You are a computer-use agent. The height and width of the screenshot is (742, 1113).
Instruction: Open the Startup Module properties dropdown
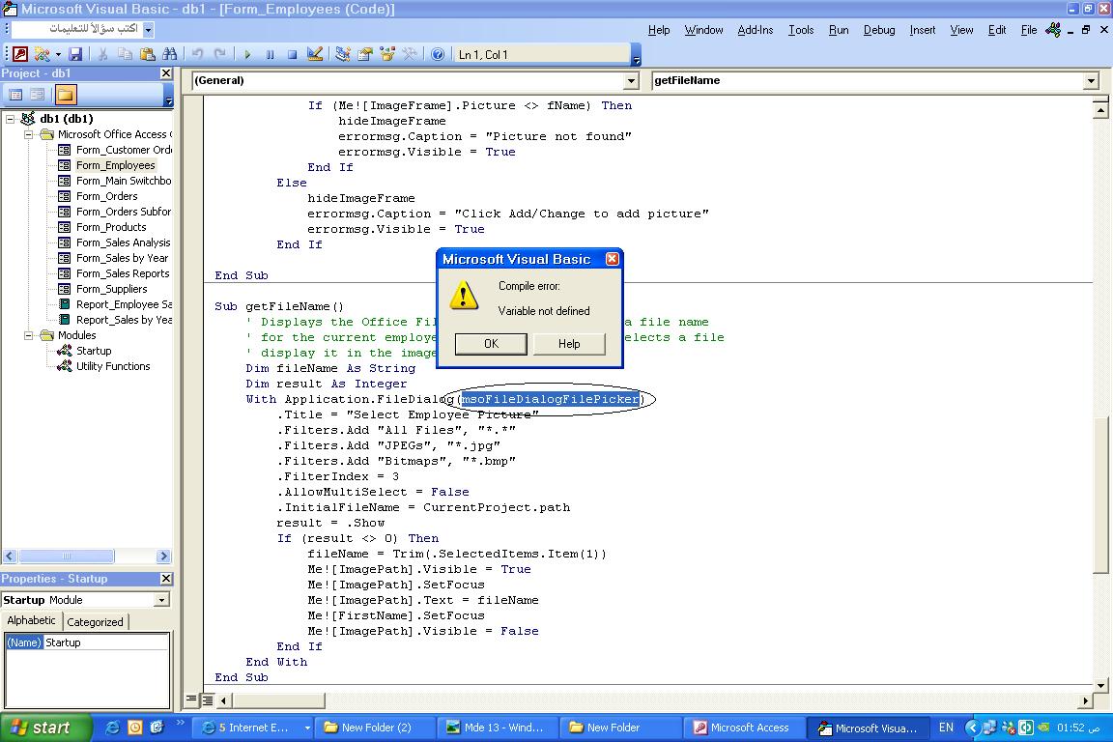[162, 600]
